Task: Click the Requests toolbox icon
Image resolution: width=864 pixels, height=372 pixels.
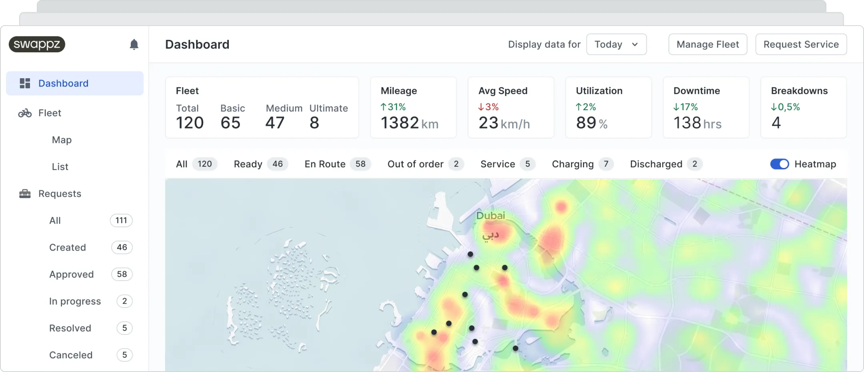Action: click(x=25, y=194)
